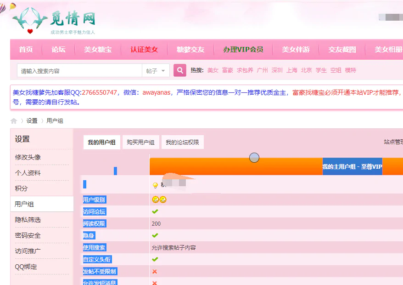Click hot search link 富豪
Screen dimensions: 403x285
point(228,70)
